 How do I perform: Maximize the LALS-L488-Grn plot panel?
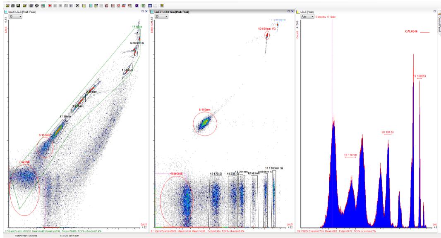[289, 12]
